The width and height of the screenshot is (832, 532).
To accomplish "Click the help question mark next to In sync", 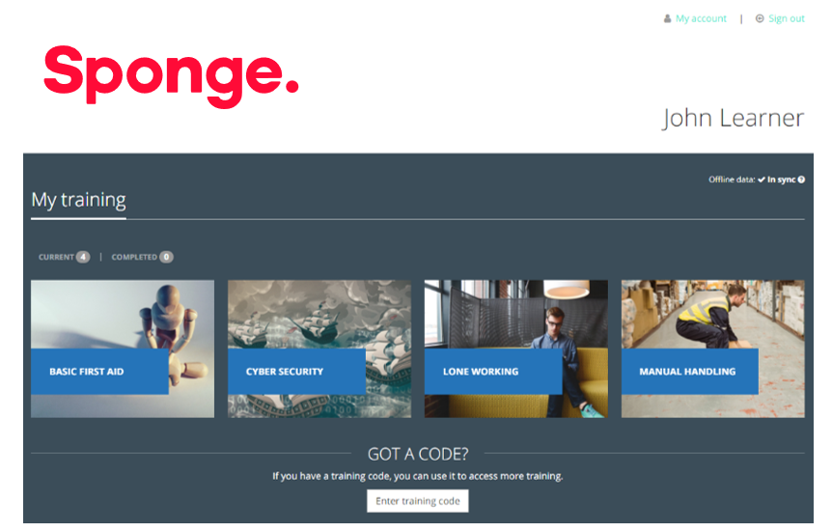I will click(801, 180).
